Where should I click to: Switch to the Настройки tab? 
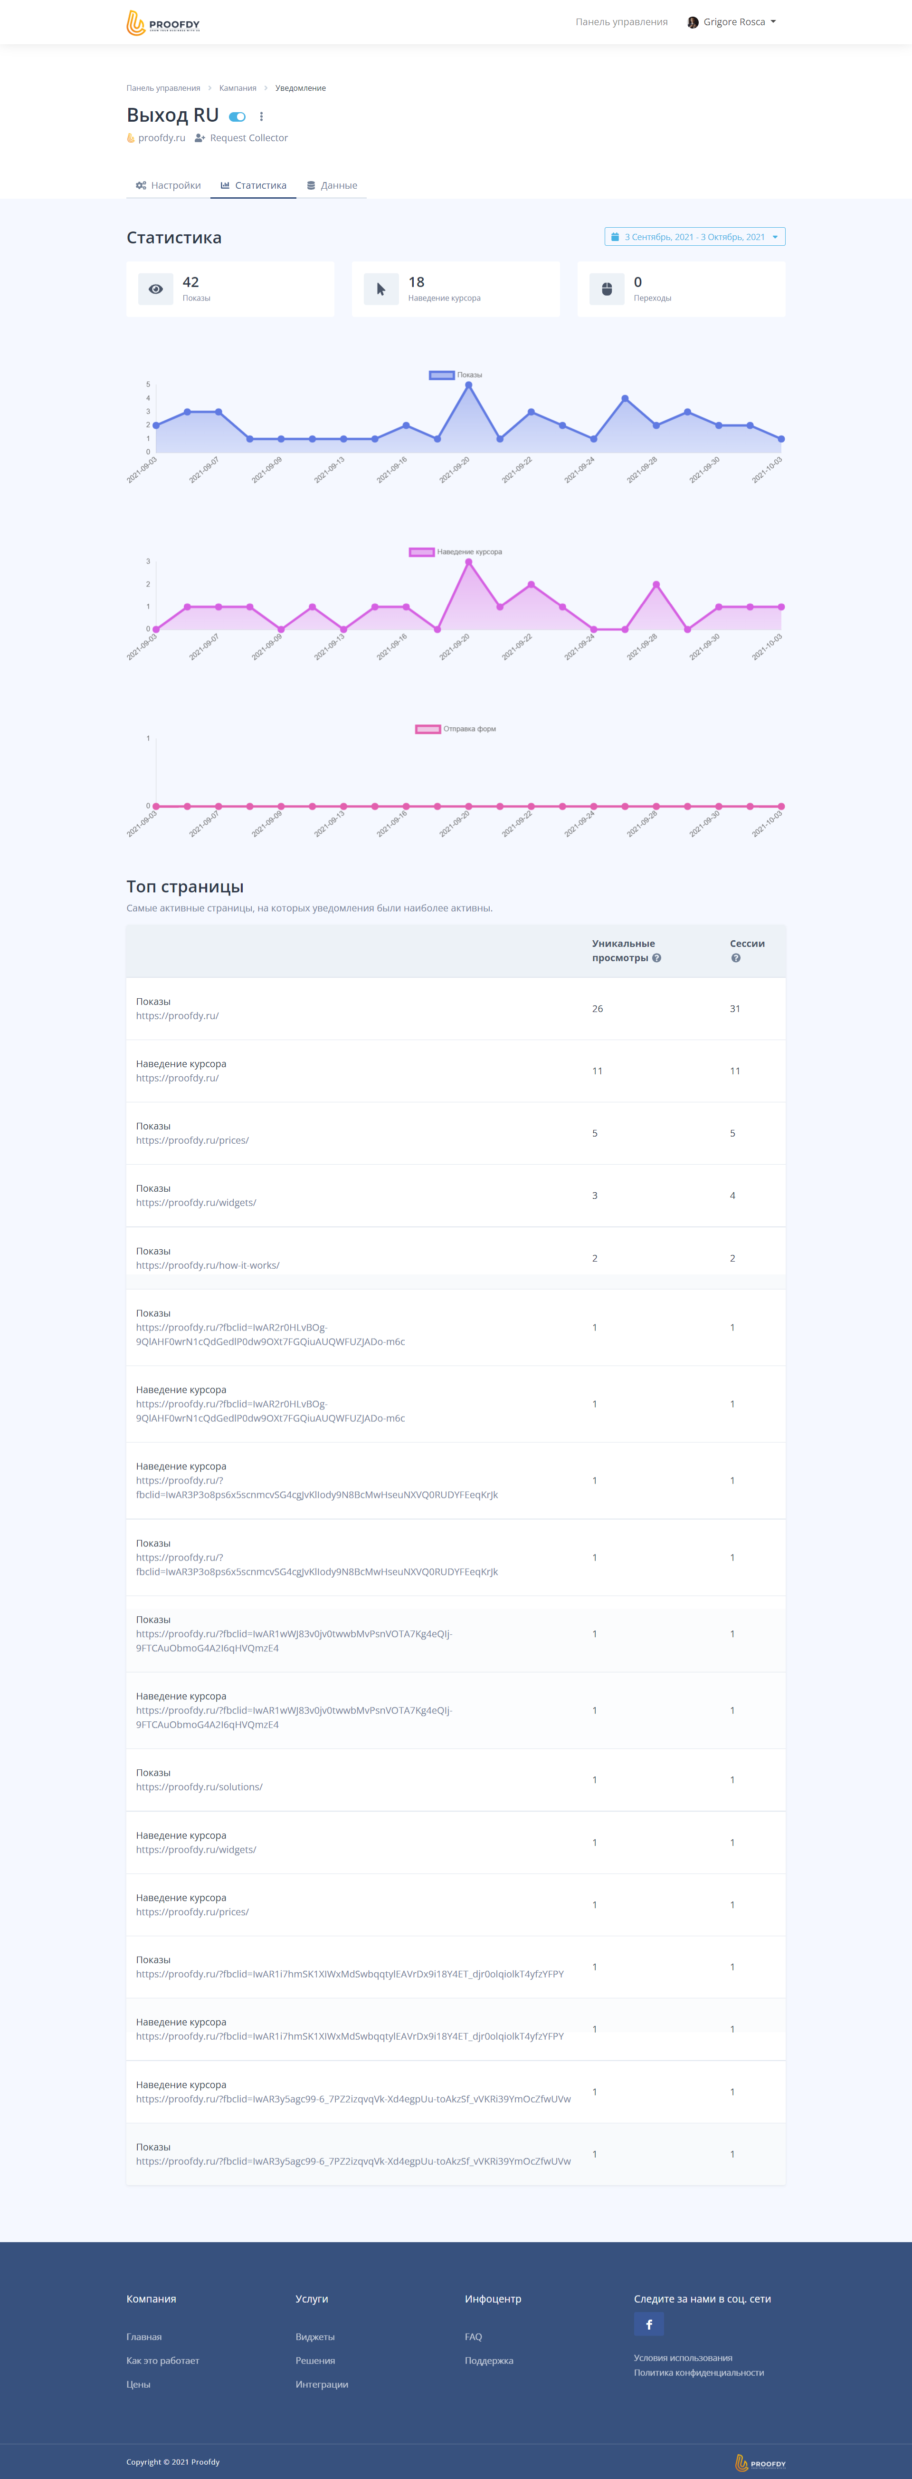tap(168, 186)
